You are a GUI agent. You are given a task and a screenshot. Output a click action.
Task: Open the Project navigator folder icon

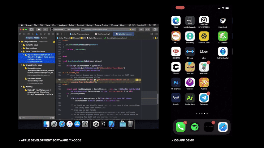(20, 34)
